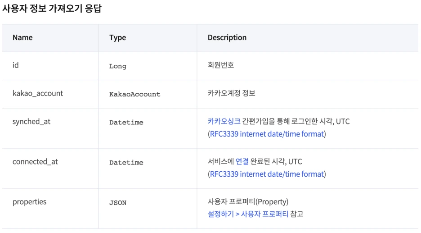The image size is (421, 233).
Task: Click the JSON type cell
Action: pos(118,203)
